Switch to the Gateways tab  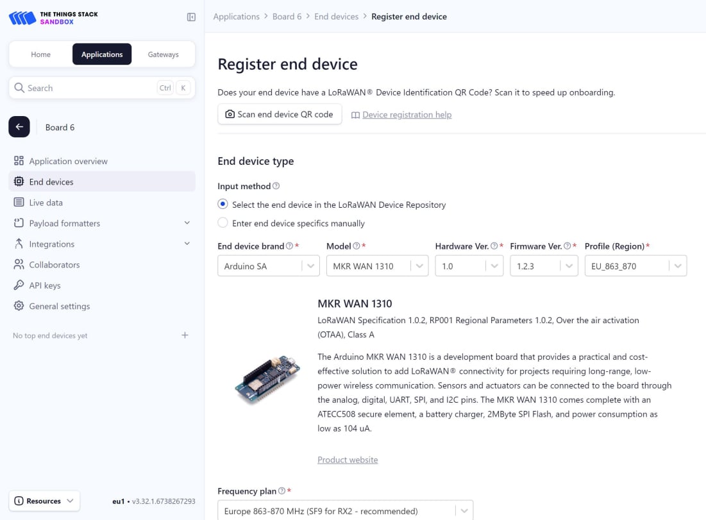click(163, 55)
